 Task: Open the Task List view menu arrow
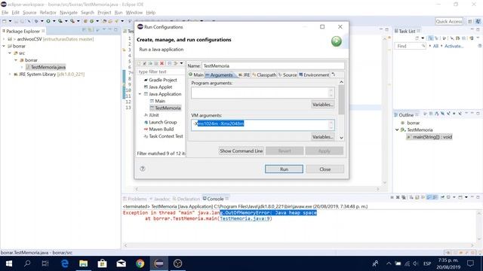pyautogui.click(x=478, y=38)
